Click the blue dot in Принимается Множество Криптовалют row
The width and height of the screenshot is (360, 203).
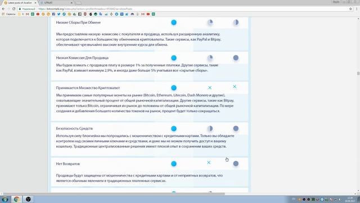174,88
